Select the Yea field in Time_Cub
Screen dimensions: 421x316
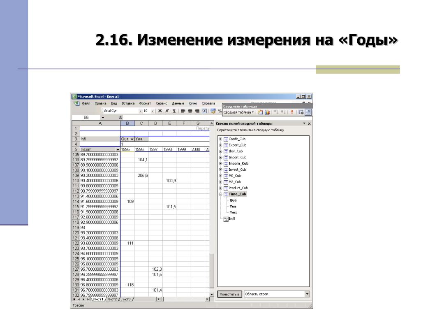233,207
